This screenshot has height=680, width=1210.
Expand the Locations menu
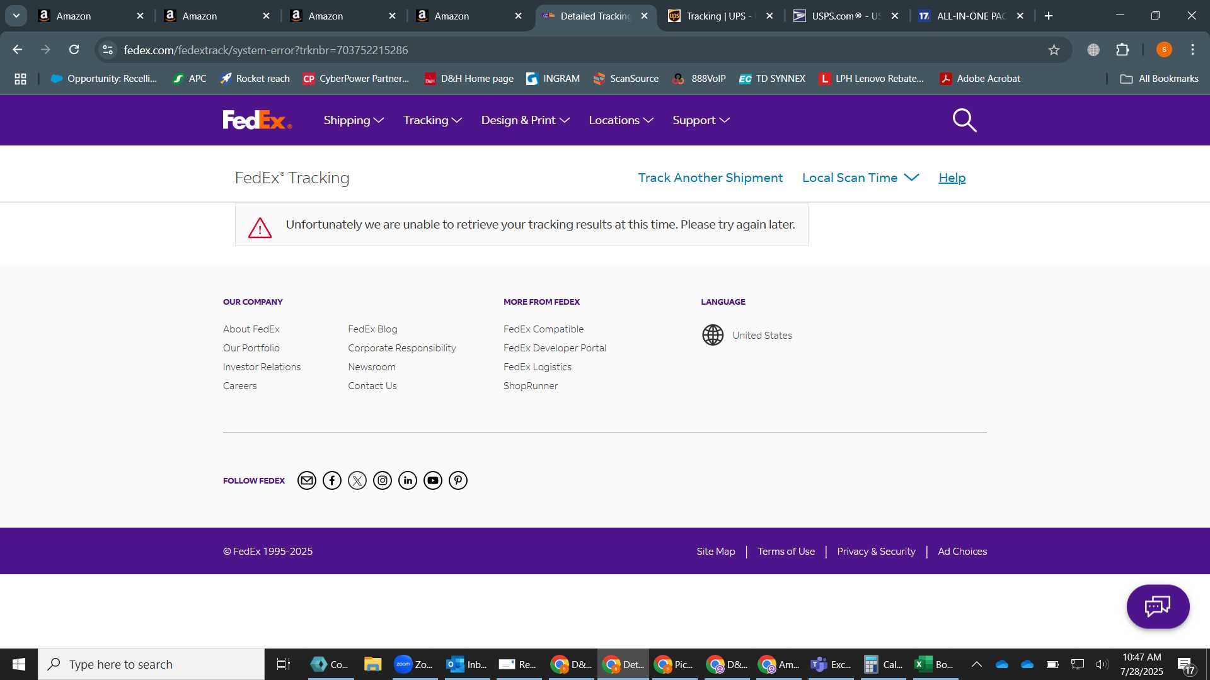click(621, 120)
